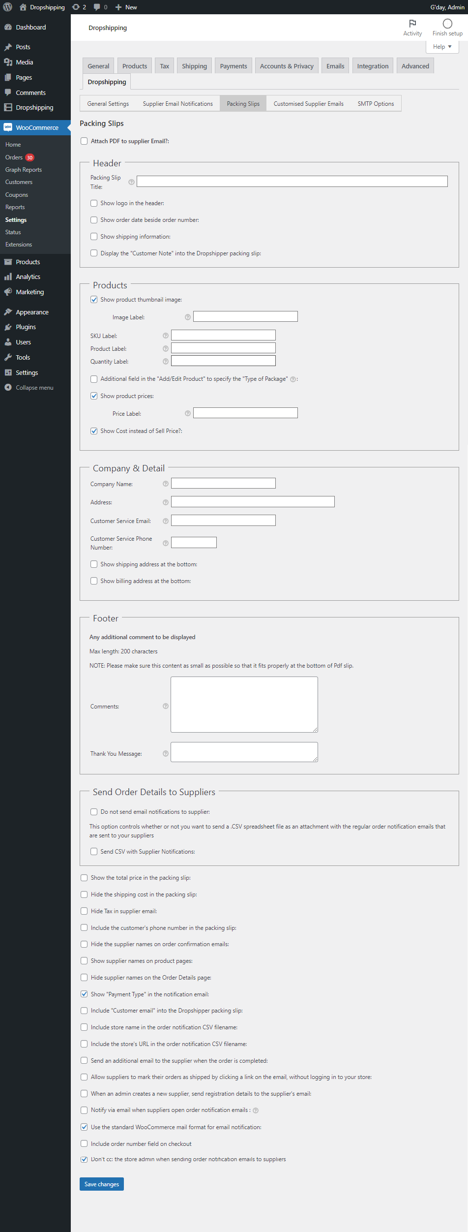The image size is (468, 1232).
Task: Click the Dashboard icon in sidebar
Action: pos(8,27)
